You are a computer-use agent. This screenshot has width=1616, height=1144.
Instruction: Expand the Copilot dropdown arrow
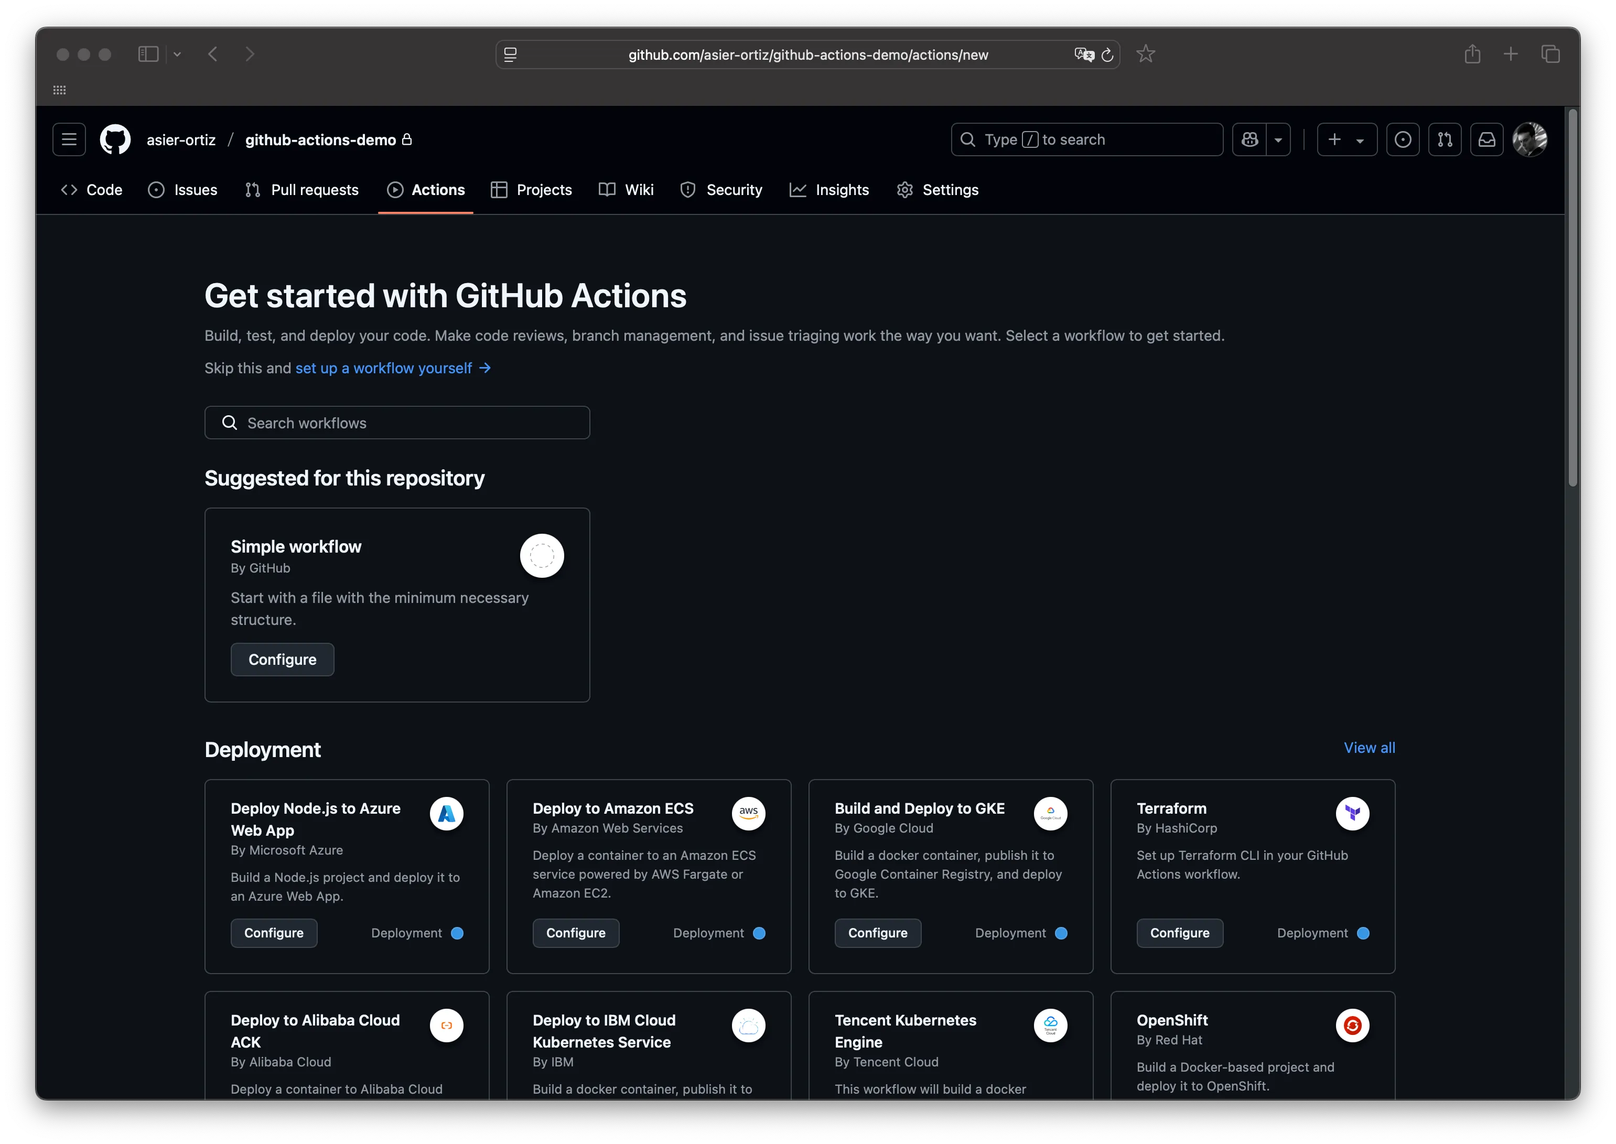pos(1278,139)
